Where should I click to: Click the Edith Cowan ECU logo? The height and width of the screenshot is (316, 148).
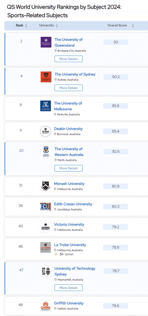pos(46,206)
